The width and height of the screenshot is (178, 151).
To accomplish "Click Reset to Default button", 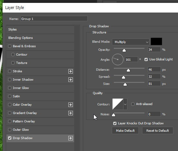I will (158, 130).
